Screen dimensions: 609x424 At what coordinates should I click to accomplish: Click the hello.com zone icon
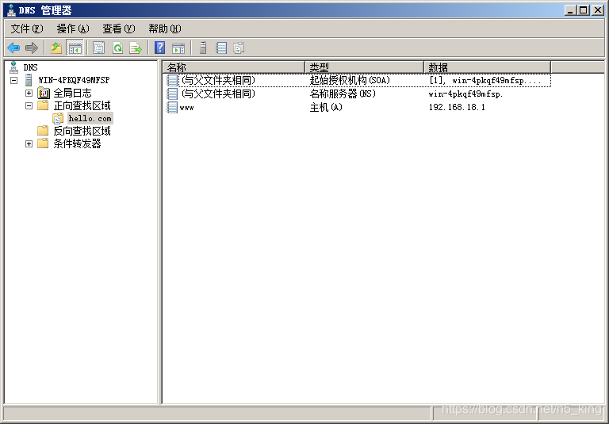point(58,118)
